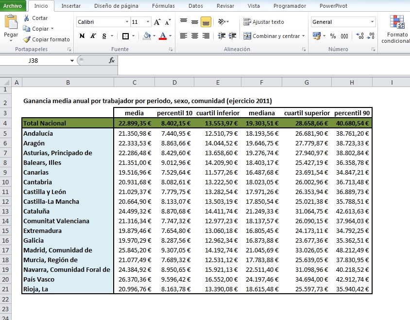Open General number format dropdown
Viewport: 410px width, 320px height.
click(372, 22)
